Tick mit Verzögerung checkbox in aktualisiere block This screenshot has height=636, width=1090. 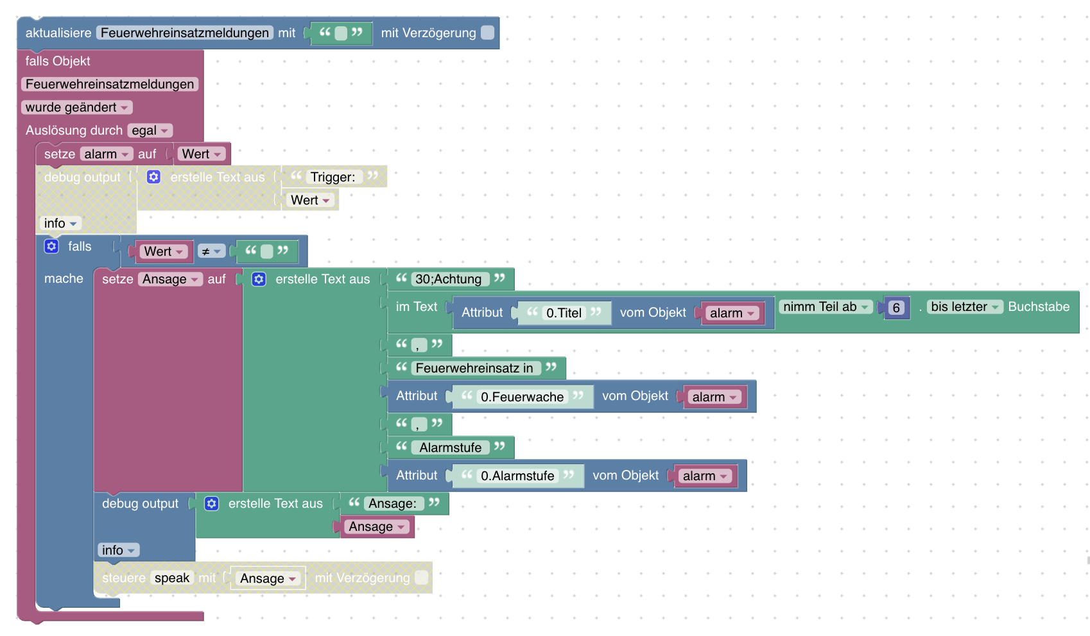pos(488,33)
